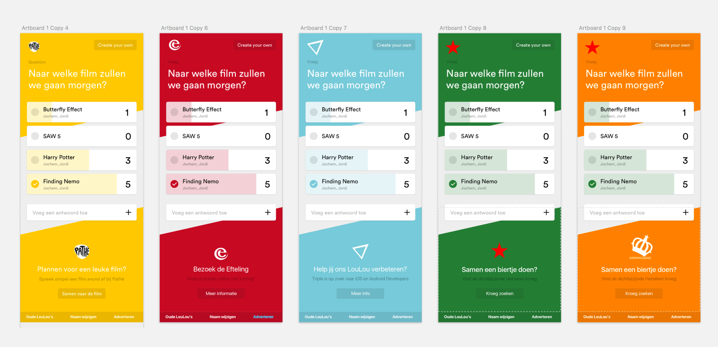This screenshot has width=718, height=347.
Task: Select Butterfly Effect radio in orange artboard
Action: [592, 112]
